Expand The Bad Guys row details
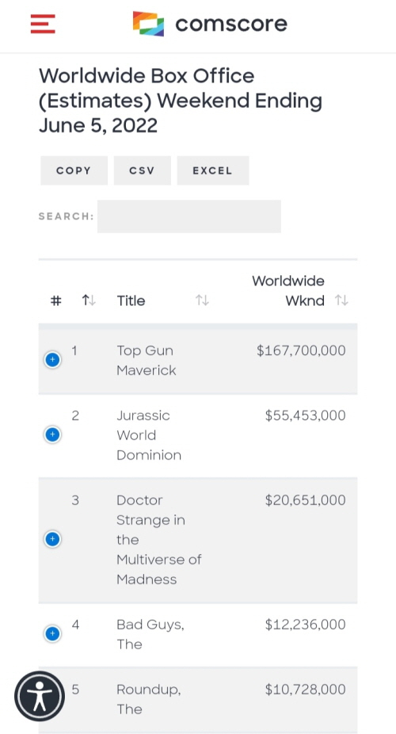 tap(52, 634)
